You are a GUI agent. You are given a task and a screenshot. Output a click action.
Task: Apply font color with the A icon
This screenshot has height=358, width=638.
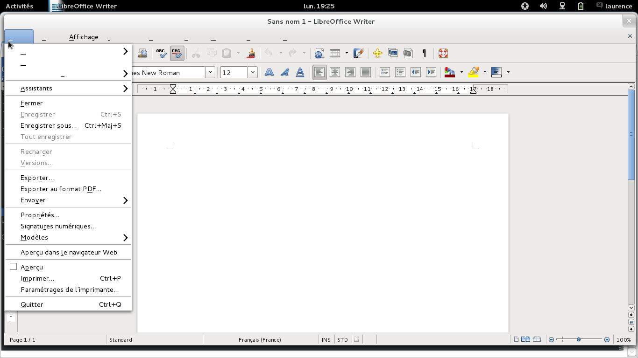(450, 72)
